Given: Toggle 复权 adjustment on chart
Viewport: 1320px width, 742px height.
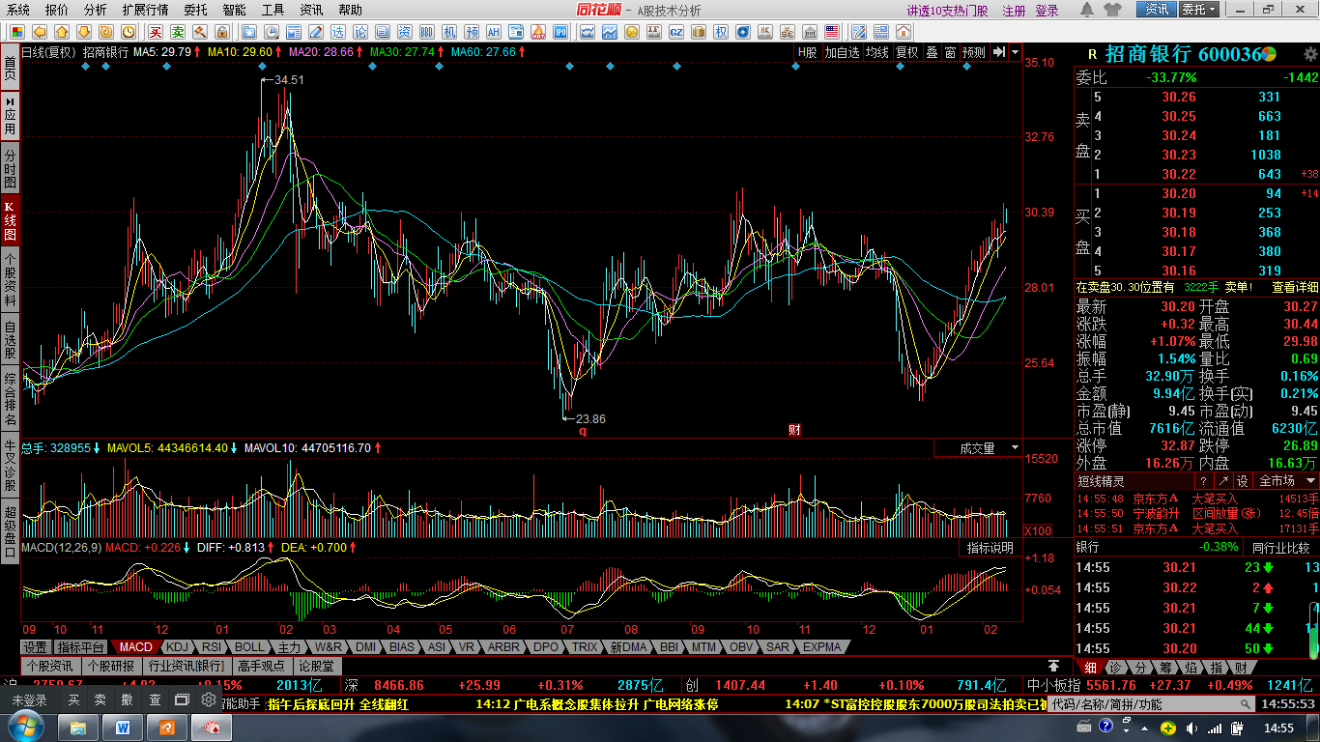Looking at the screenshot, I should point(906,53).
